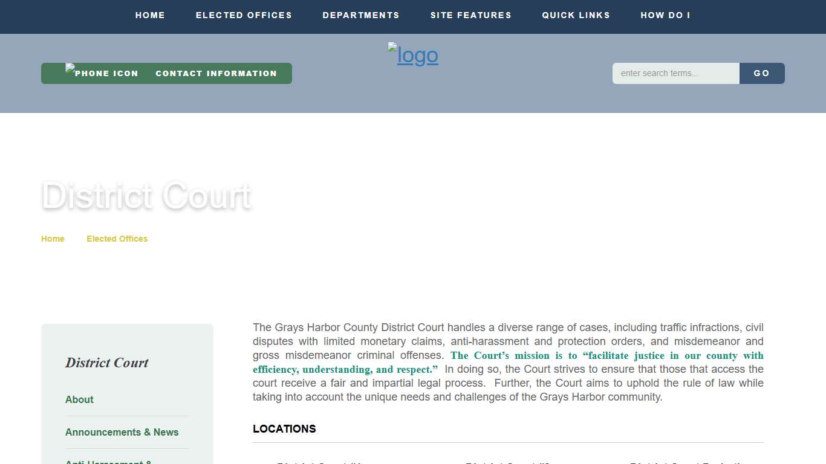
Task: Click the site logo image link
Action: (413, 55)
